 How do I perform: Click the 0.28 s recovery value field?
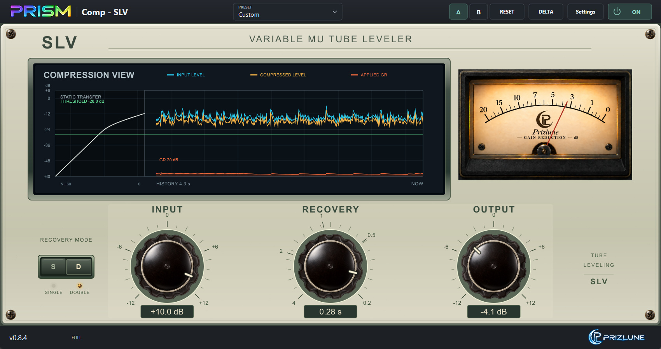[330, 311]
